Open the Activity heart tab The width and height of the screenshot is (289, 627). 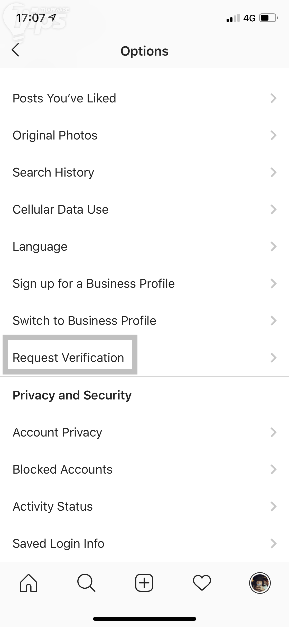click(202, 583)
